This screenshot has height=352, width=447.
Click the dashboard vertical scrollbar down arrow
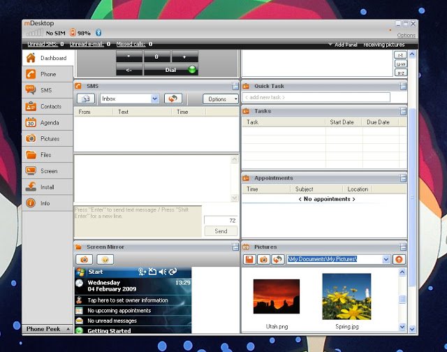[x=412, y=329]
